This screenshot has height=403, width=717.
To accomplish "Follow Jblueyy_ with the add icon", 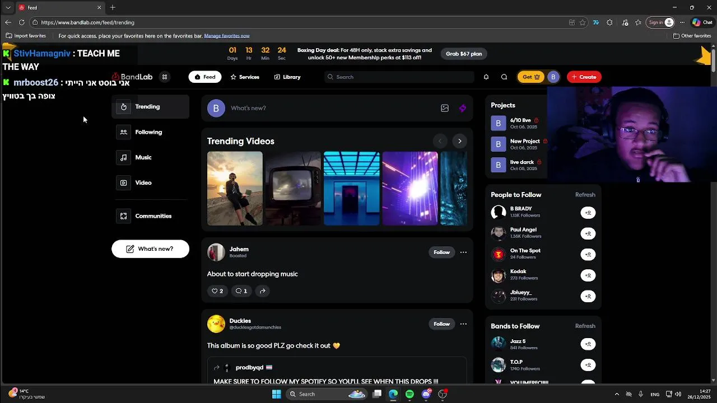I will (x=588, y=296).
